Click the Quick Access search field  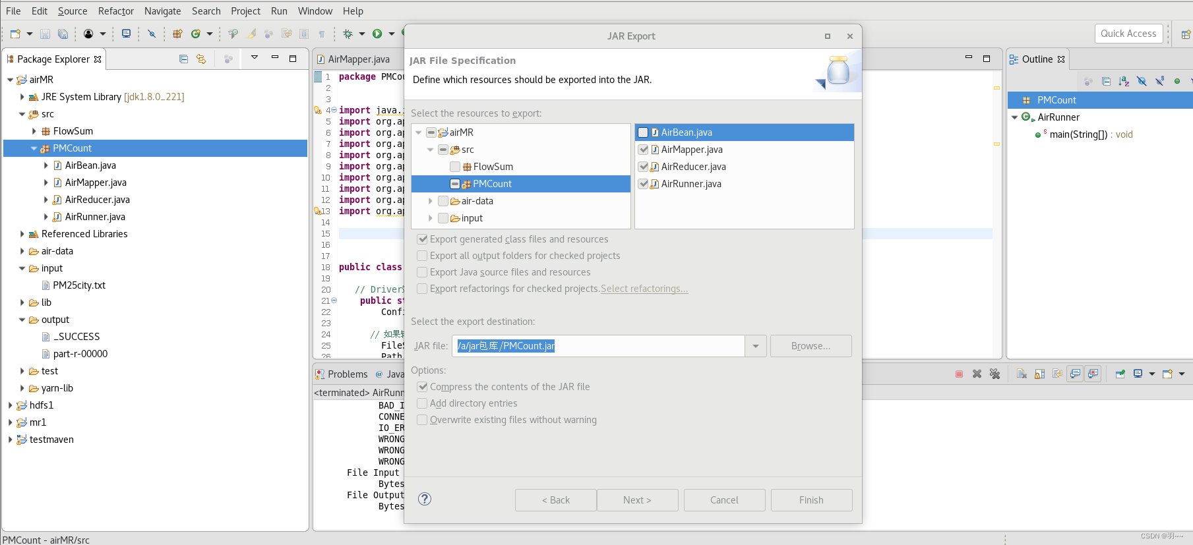point(1128,34)
